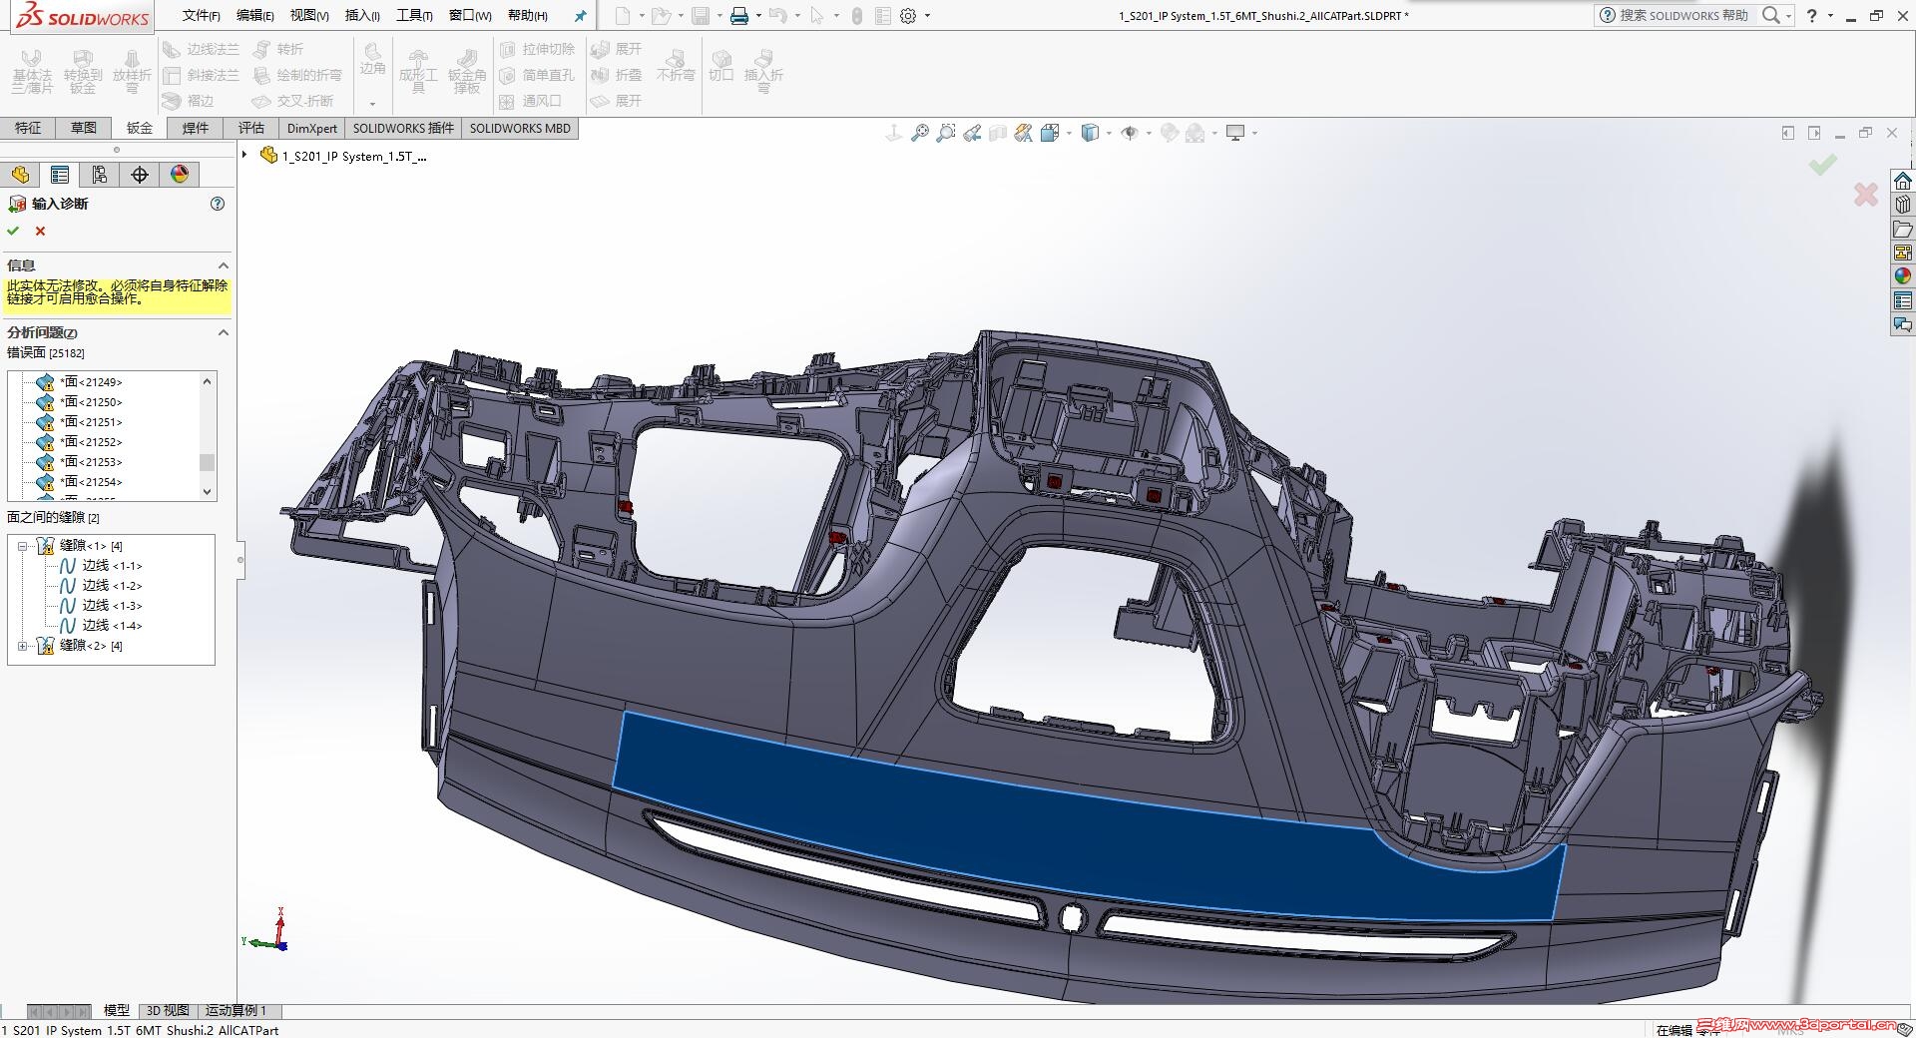Image resolution: width=1916 pixels, height=1038 pixels.
Task: Open the 文件(F) menu
Action: click(202, 16)
